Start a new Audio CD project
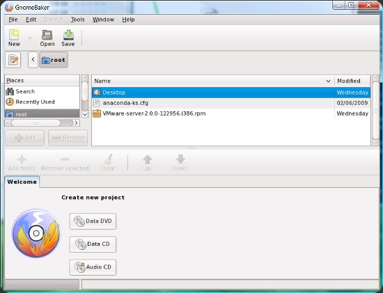This screenshot has height=293, width=383. [93, 267]
